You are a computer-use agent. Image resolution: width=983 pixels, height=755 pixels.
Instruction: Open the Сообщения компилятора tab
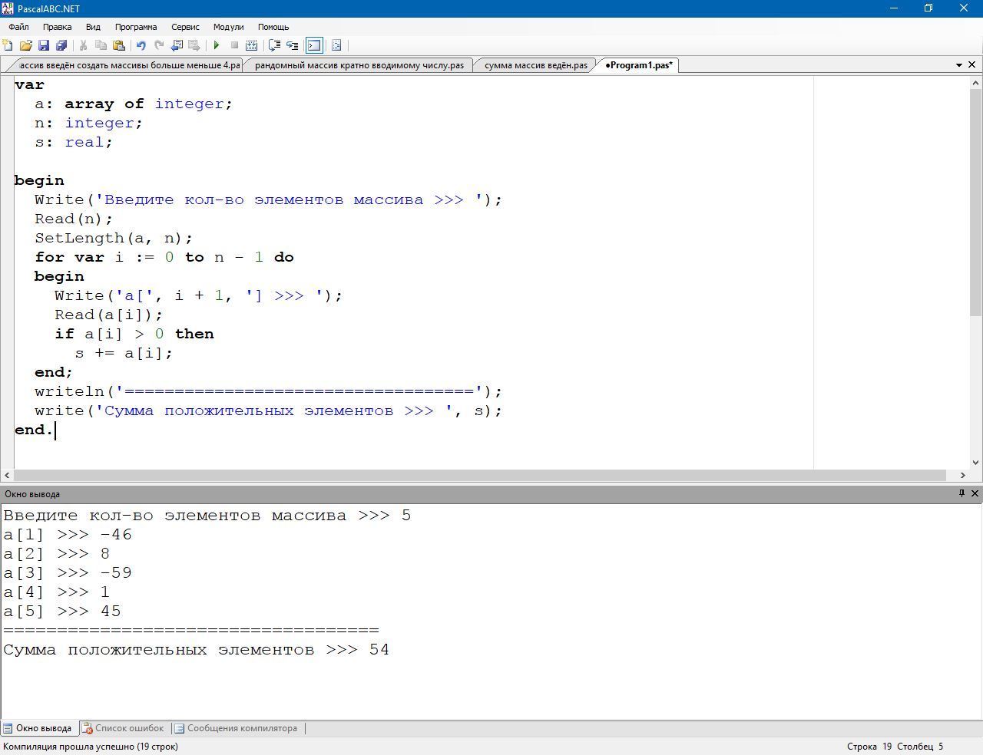(x=236, y=728)
